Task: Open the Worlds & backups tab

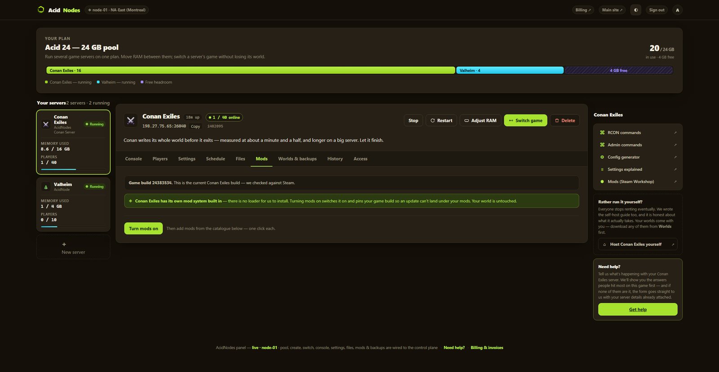Action: (x=297, y=159)
